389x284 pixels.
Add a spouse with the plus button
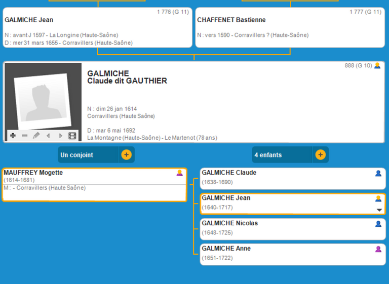point(127,155)
